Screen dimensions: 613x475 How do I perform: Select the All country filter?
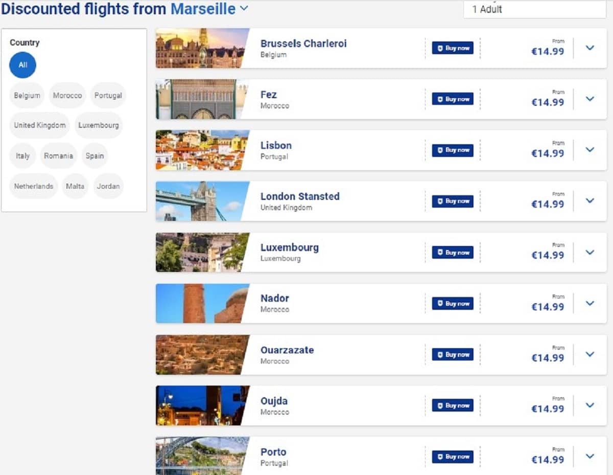[22, 65]
